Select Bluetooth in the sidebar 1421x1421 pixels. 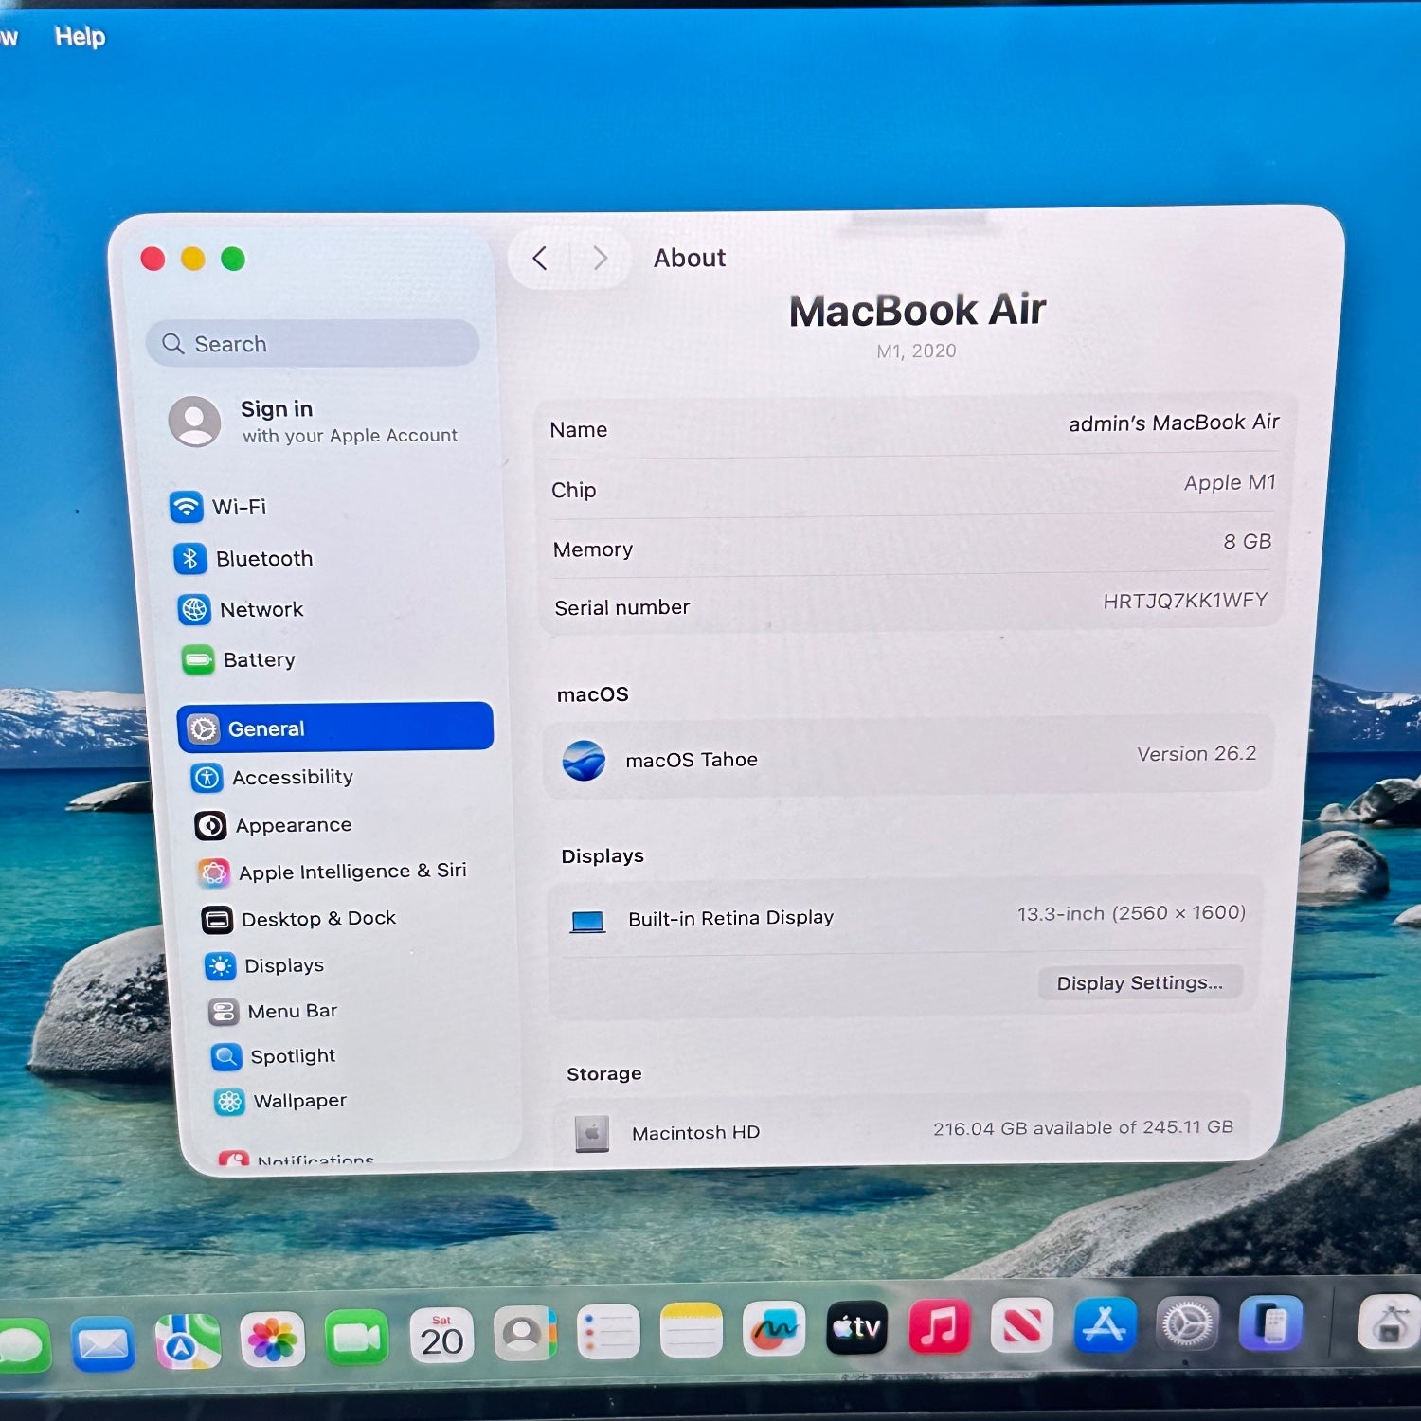(x=262, y=559)
